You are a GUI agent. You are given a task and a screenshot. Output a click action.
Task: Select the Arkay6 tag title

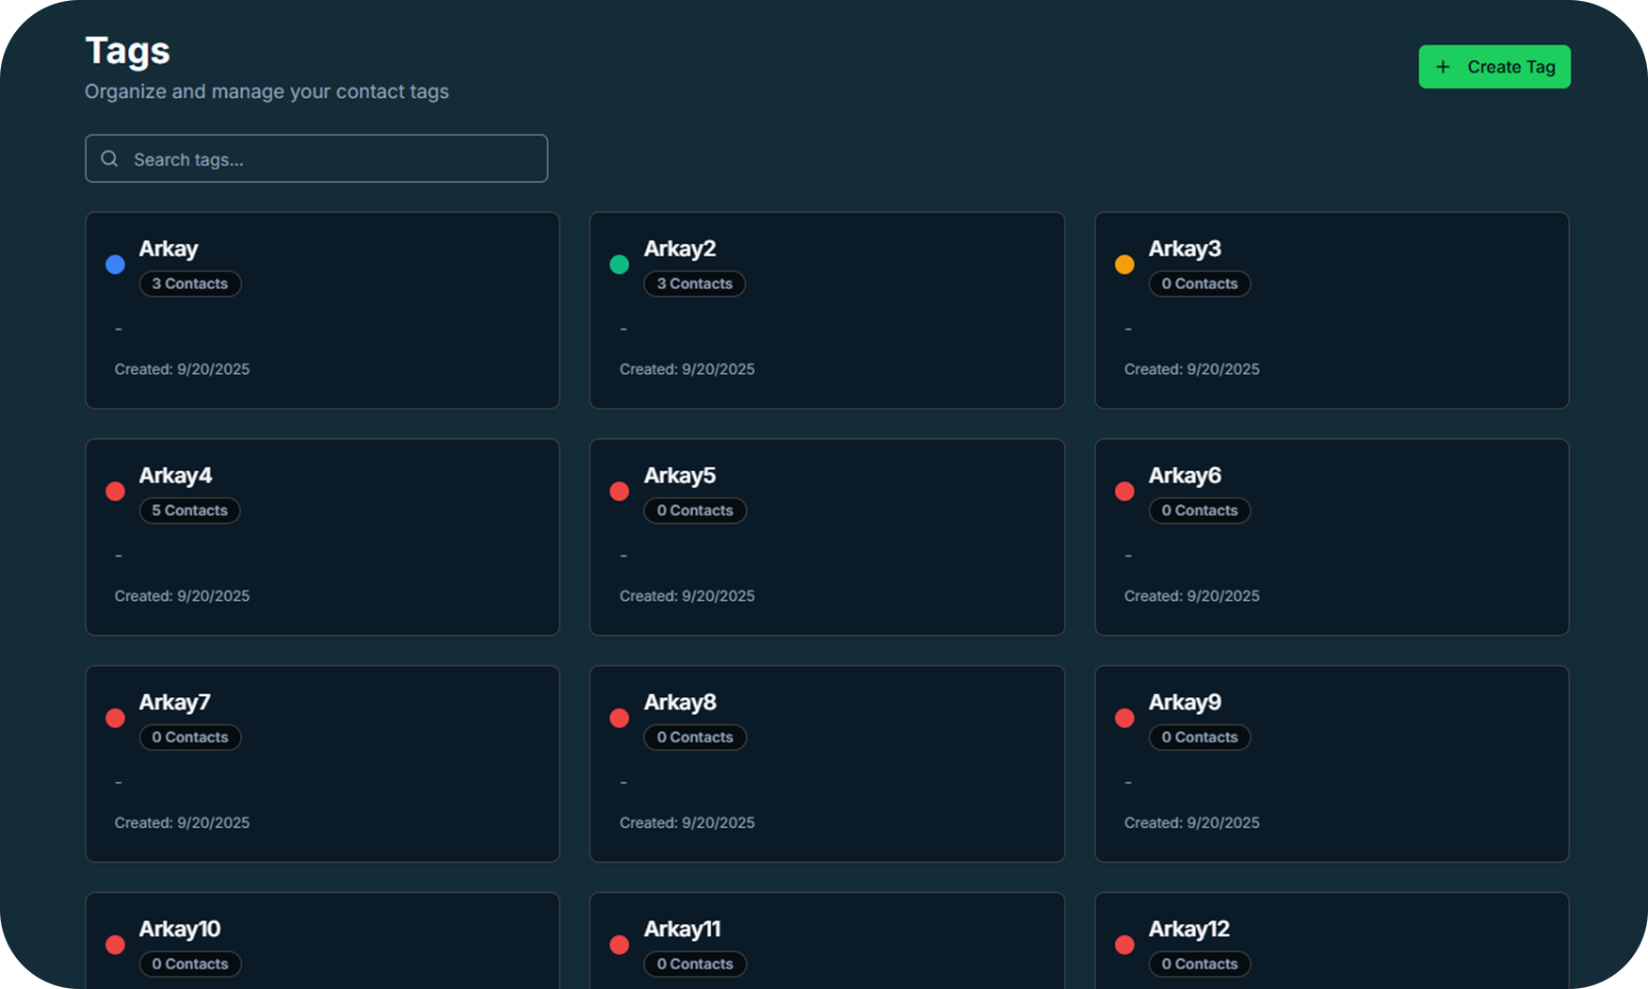[x=1184, y=476]
